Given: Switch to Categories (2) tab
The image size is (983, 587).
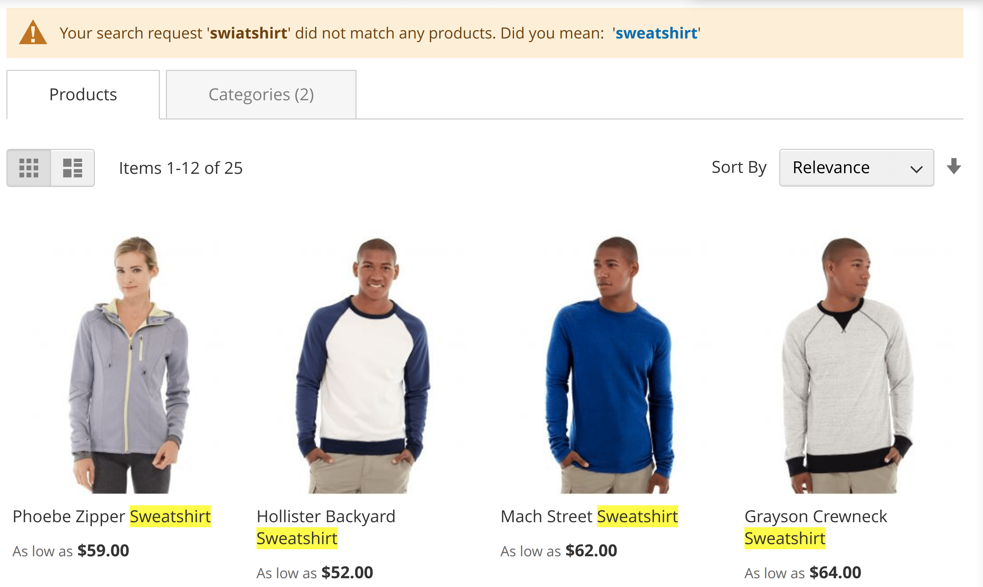Looking at the screenshot, I should 261,95.
